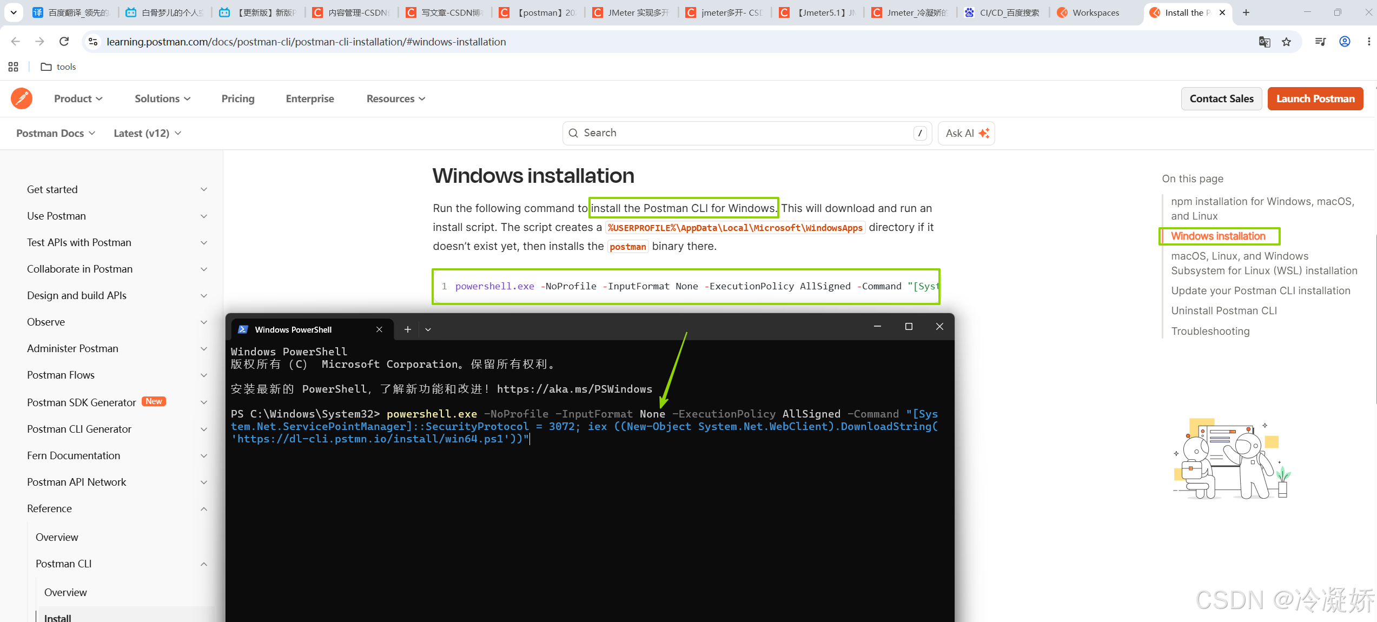Open Chrome menu three dots

(1368, 42)
